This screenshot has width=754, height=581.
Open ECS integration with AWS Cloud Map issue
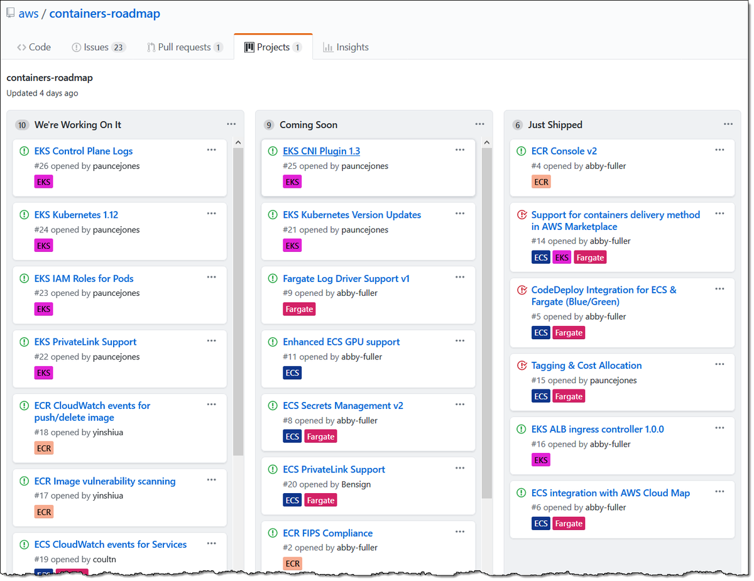pyautogui.click(x=611, y=493)
